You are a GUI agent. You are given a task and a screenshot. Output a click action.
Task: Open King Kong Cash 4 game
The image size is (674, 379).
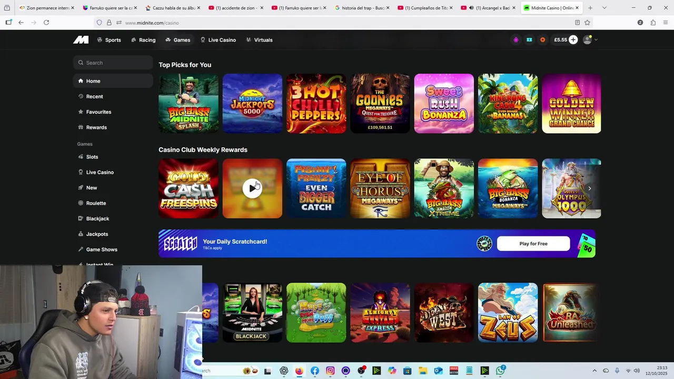508,103
